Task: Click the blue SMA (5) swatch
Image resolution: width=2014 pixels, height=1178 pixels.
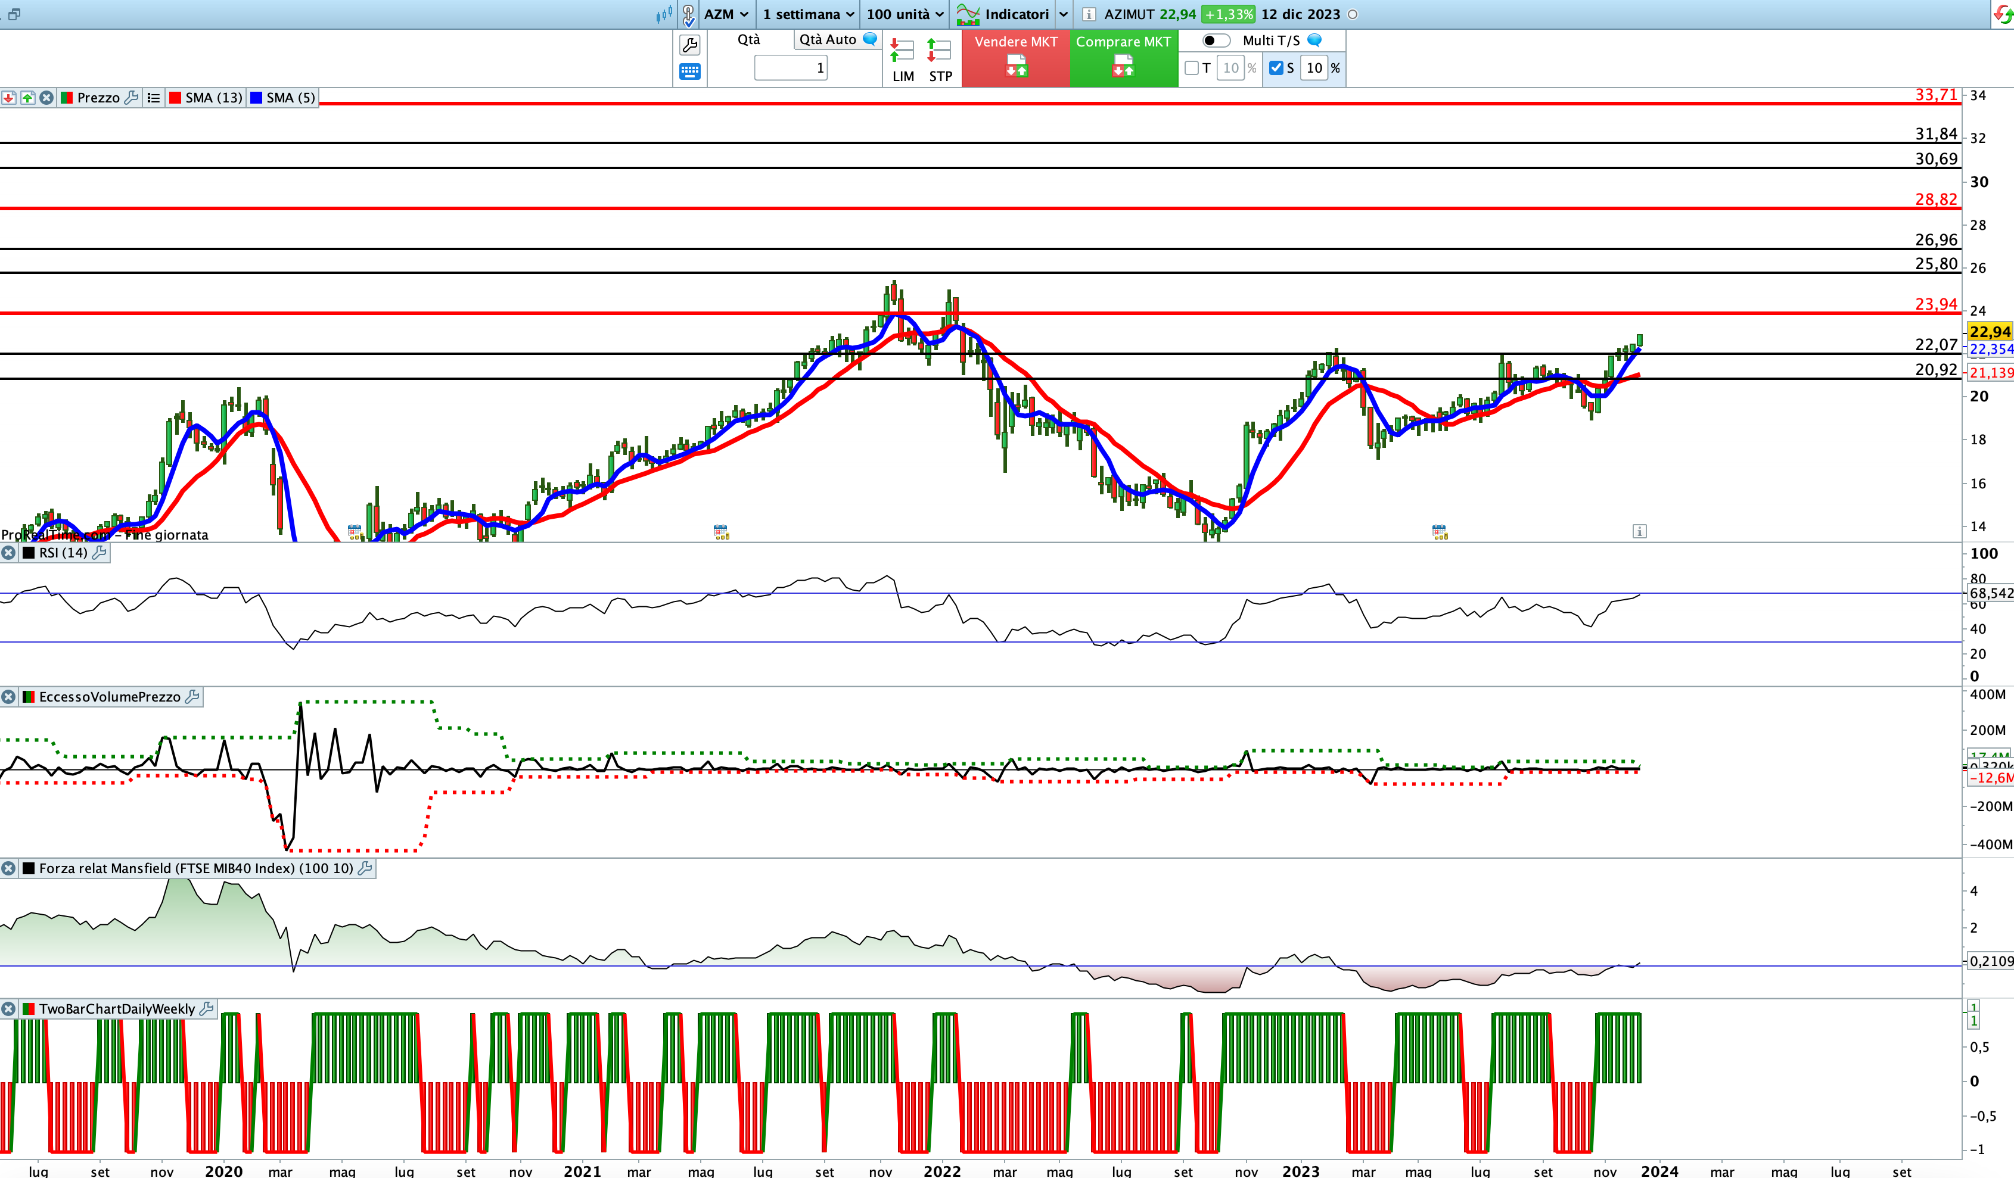Action: [x=256, y=98]
